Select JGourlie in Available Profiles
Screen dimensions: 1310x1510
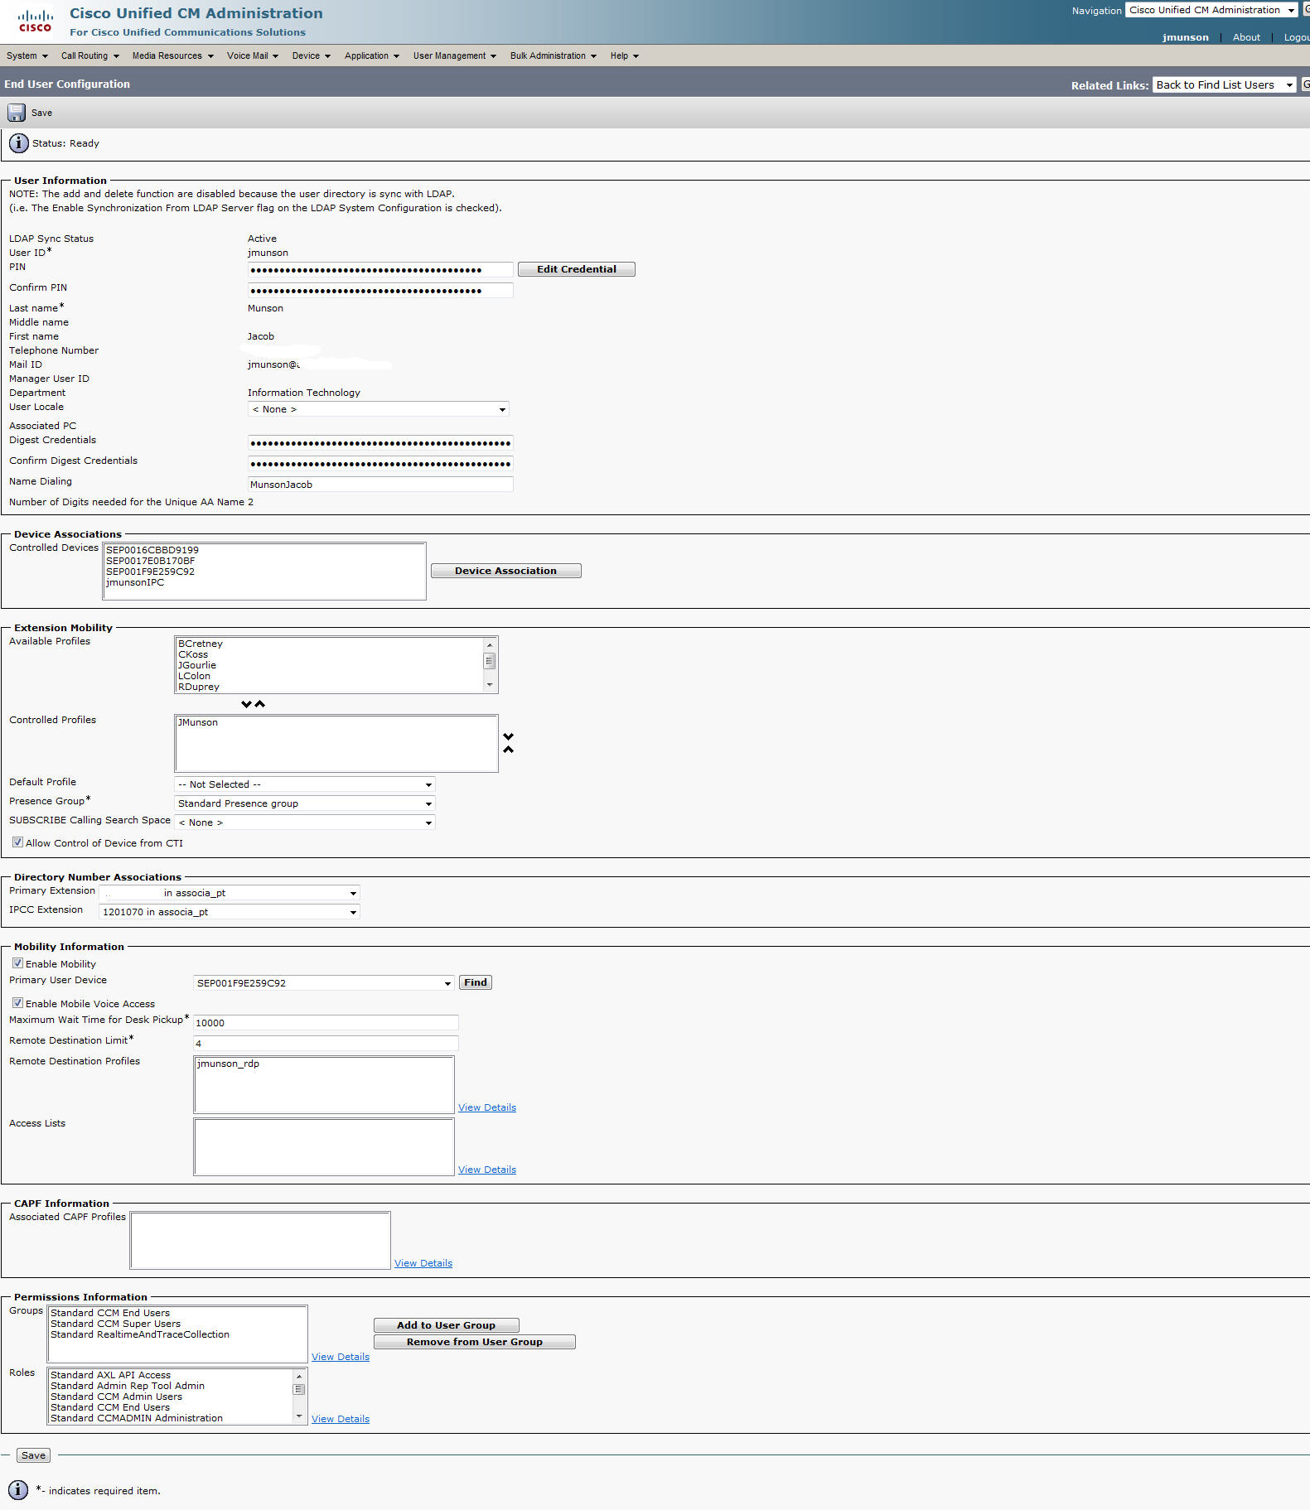tap(197, 665)
